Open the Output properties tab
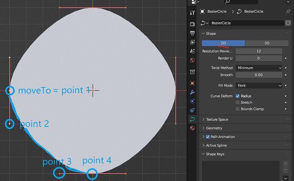Image resolution: width=294 pixels, height=181 pixels. pos(192,33)
